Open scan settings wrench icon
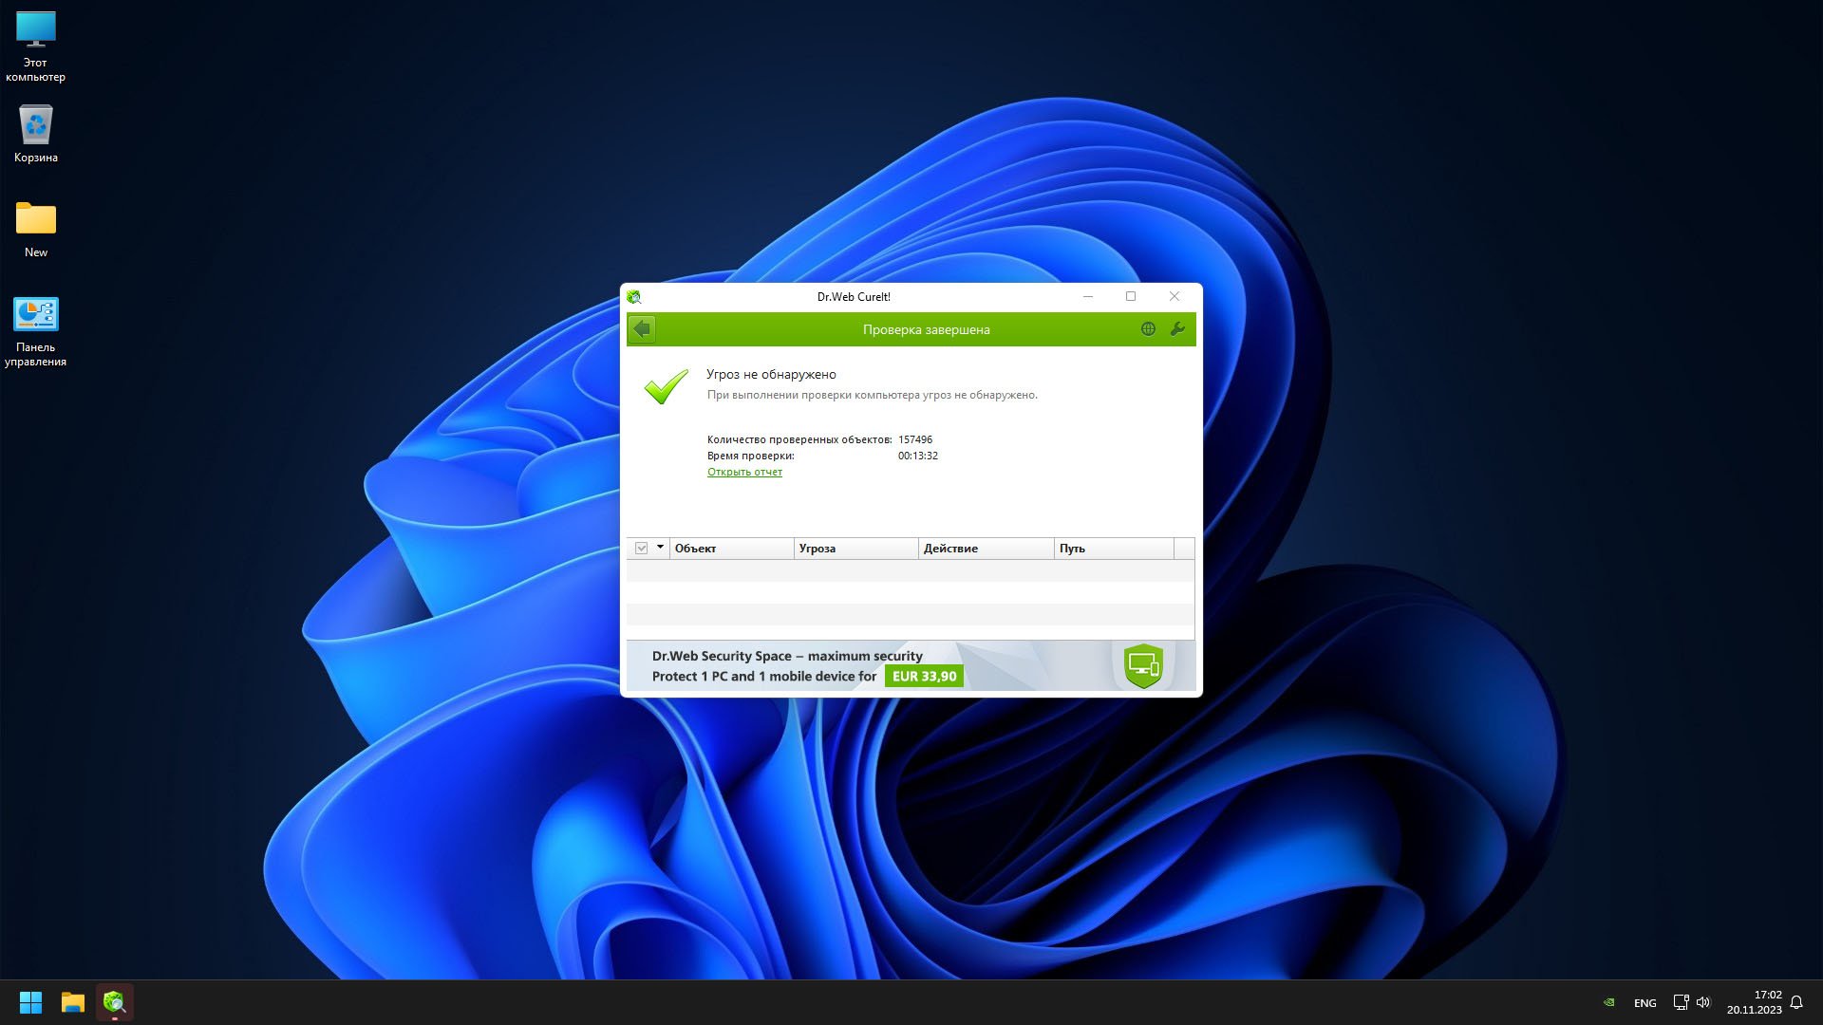The width and height of the screenshot is (1823, 1025). point(1177,329)
